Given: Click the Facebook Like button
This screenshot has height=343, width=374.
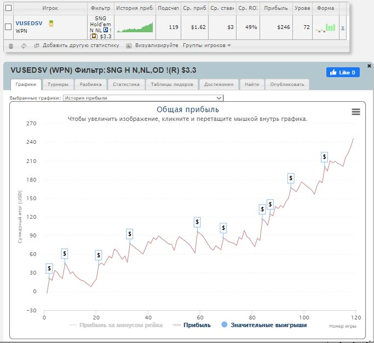Looking at the screenshot, I should click(x=343, y=72).
